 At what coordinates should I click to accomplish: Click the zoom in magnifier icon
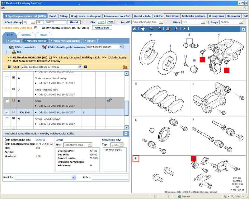click(x=151, y=29)
